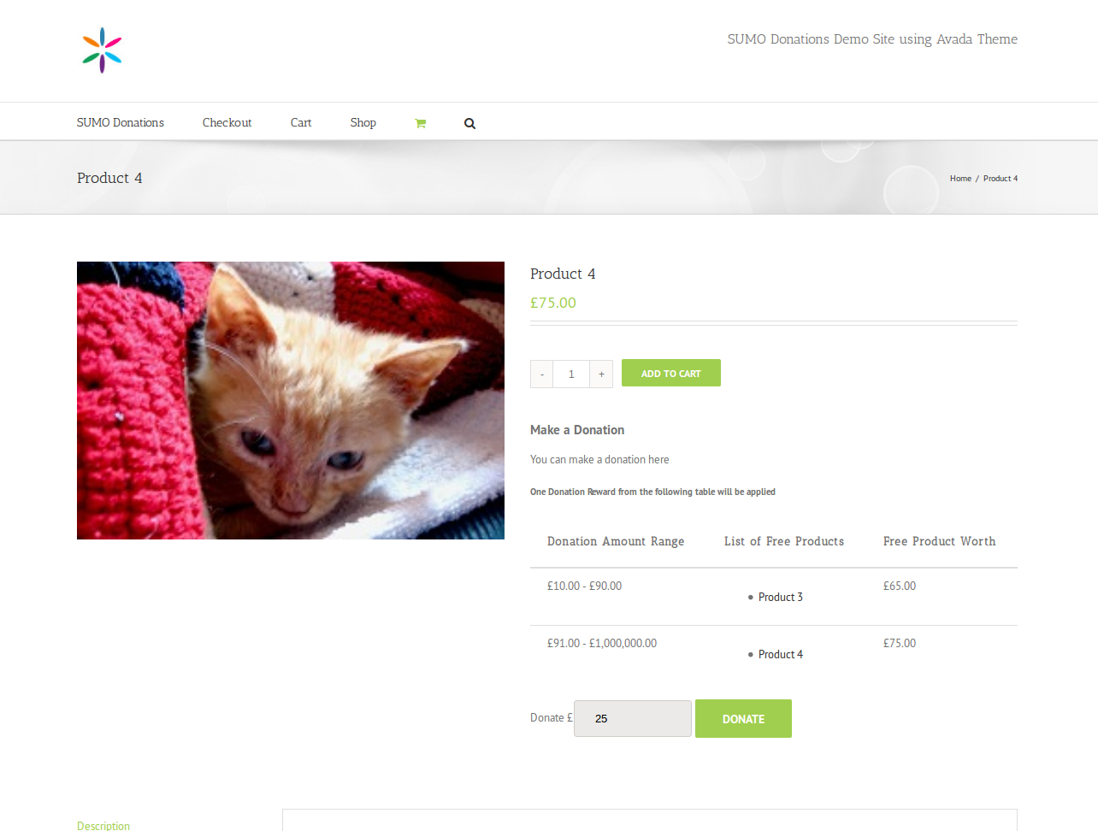Image resolution: width=1098 pixels, height=831 pixels.
Task: Go to the Checkout menu item
Action: [x=227, y=122]
